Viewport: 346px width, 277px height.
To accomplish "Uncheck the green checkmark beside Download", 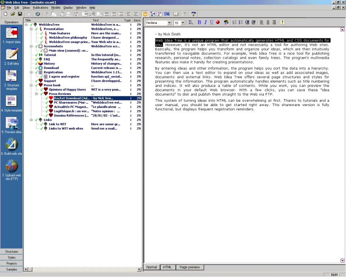I will (x=36, y=68).
